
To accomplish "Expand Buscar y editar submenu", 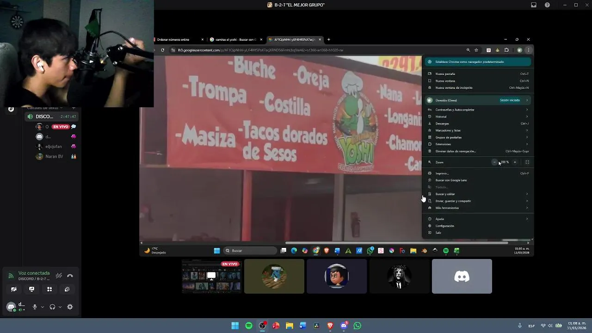I will [x=478, y=194].
